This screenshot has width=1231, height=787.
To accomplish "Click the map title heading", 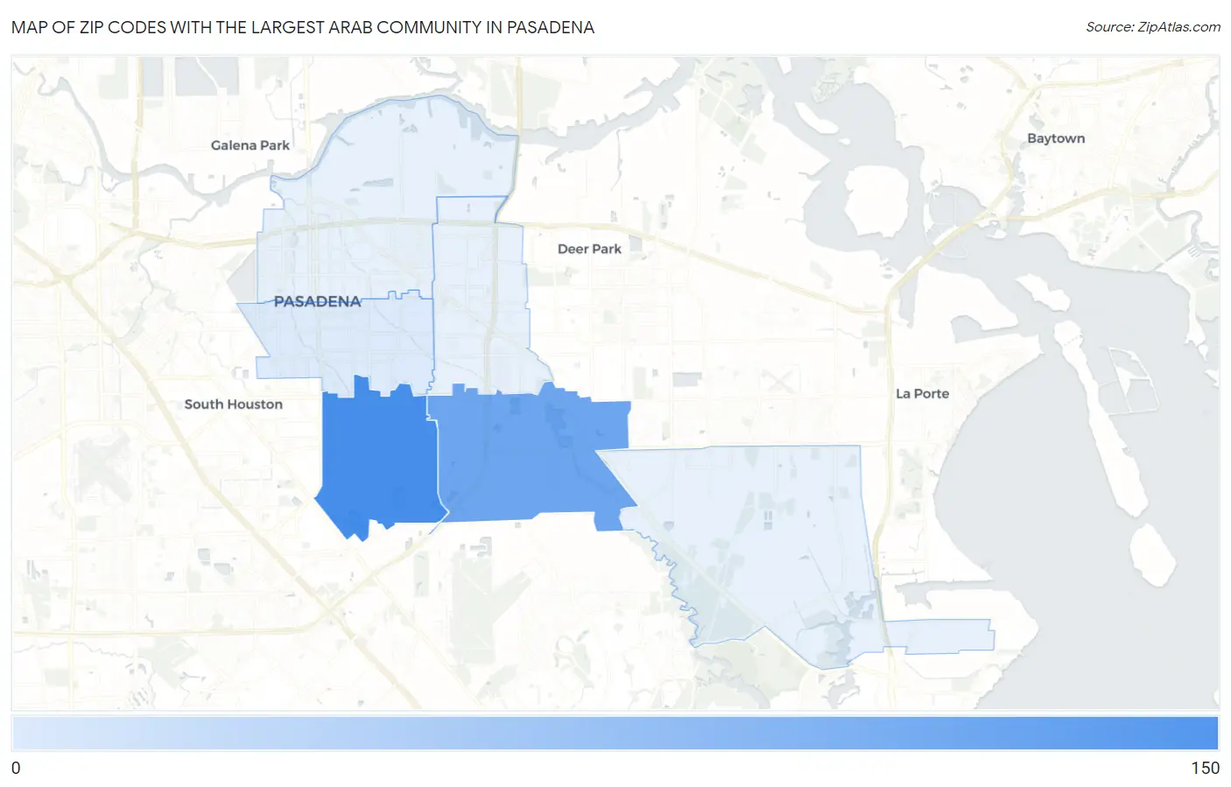I will click(303, 27).
